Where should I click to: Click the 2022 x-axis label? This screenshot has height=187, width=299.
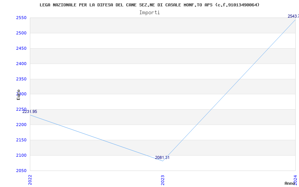(x=30, y=180)
